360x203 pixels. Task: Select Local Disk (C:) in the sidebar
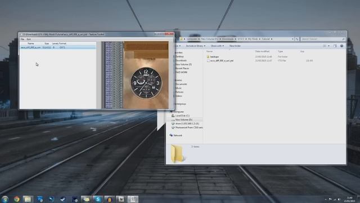[x=182, y=116]
